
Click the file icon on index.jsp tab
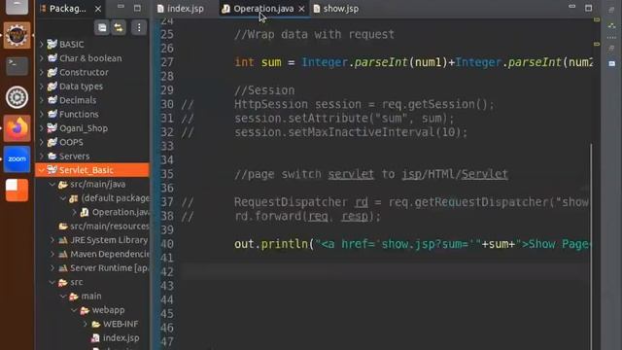click(160, 9)
